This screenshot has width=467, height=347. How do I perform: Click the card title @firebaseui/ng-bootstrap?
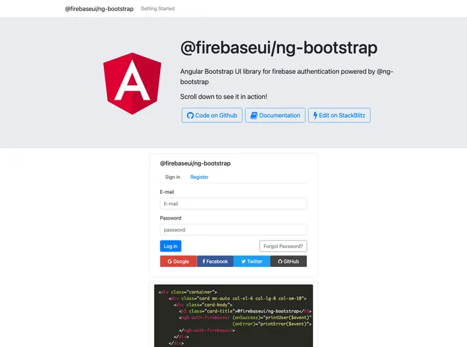pos(195,163)
